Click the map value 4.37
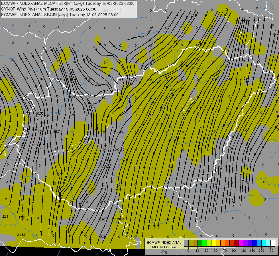The height and width of the screenshot is (256, 279). (x=23, y=182)
